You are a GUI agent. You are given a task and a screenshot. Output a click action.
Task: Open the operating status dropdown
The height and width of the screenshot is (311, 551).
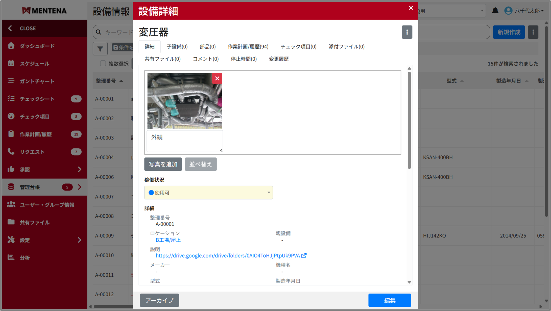(208, 193)
